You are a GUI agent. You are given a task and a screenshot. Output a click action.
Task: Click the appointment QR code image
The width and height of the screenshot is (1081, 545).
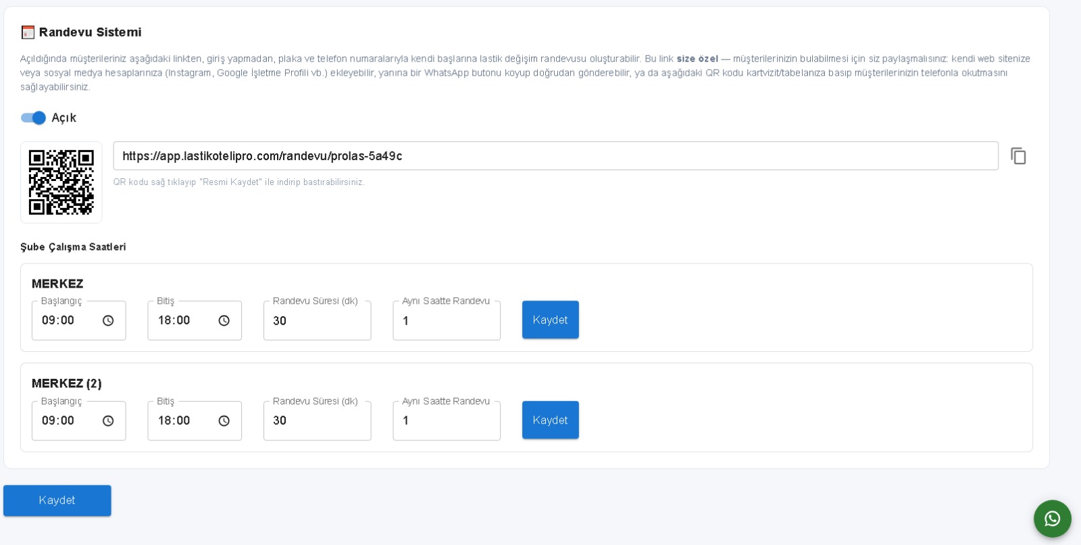coord(61,182)
